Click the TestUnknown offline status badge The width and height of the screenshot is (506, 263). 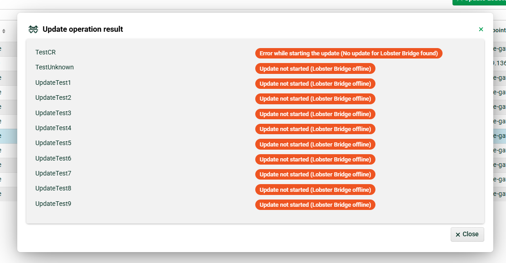[x=315, y=69]
